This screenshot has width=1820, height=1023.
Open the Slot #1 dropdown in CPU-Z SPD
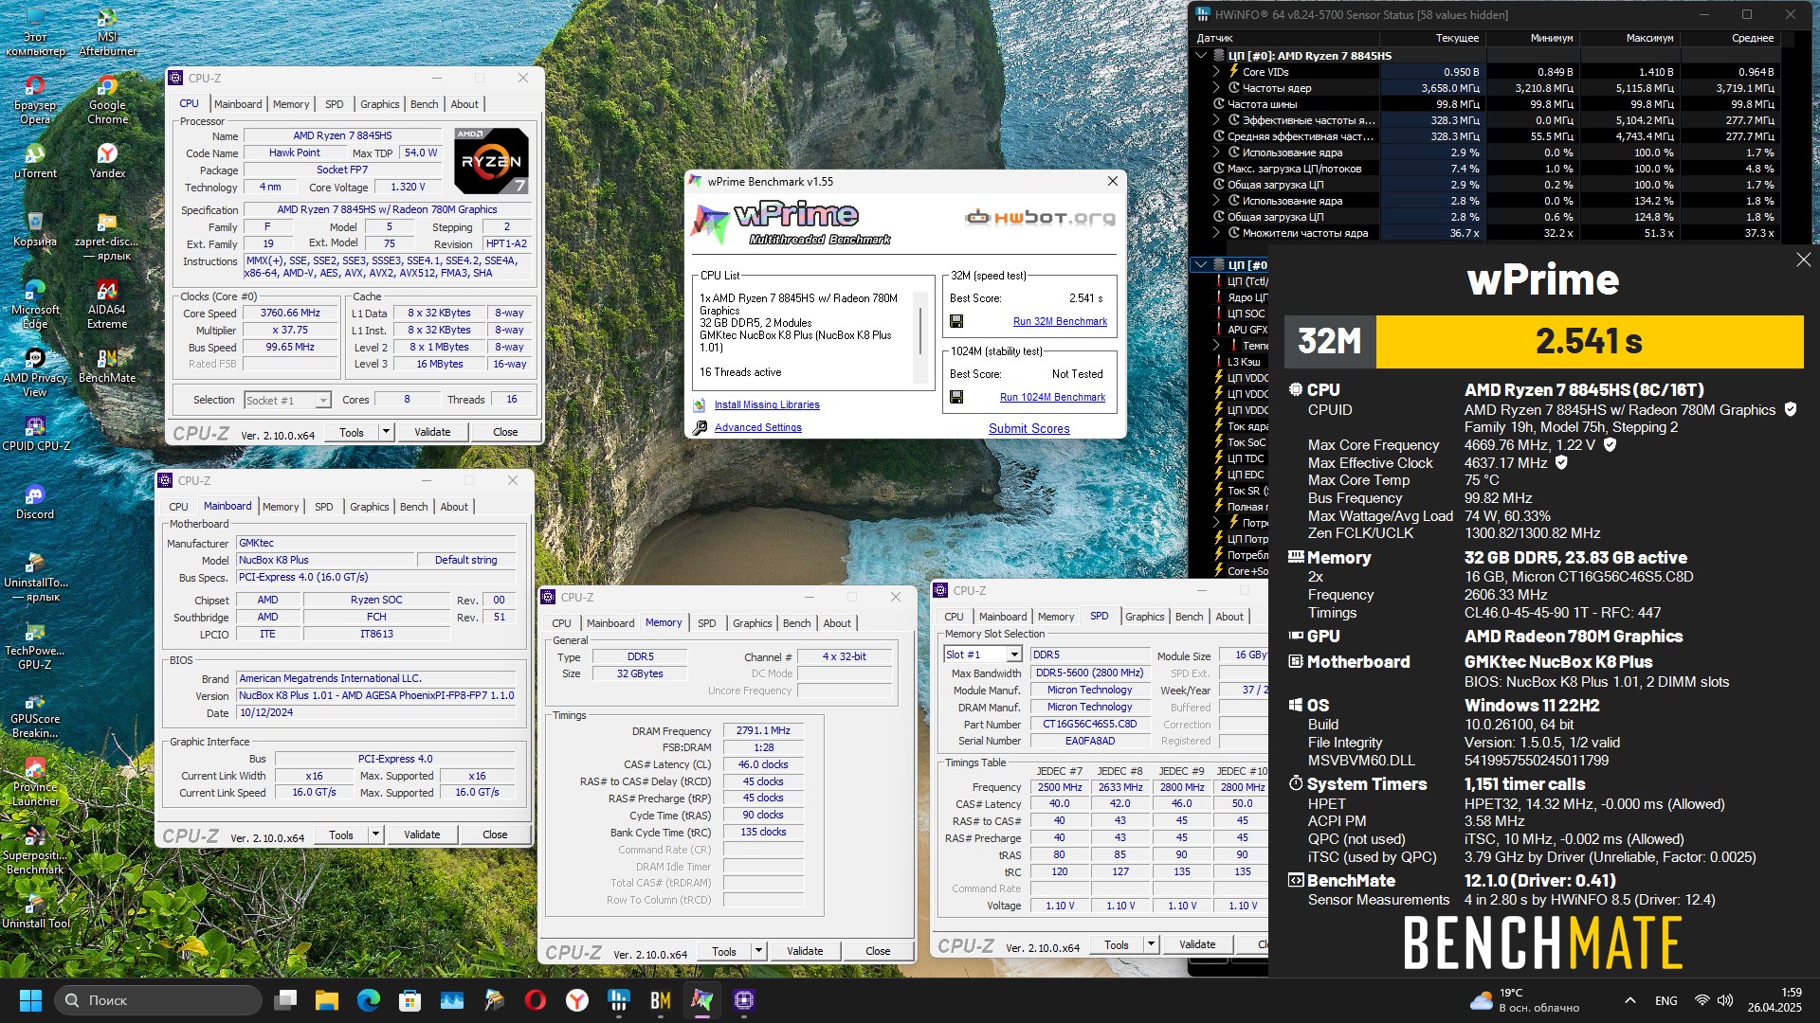pos(1014,655)
